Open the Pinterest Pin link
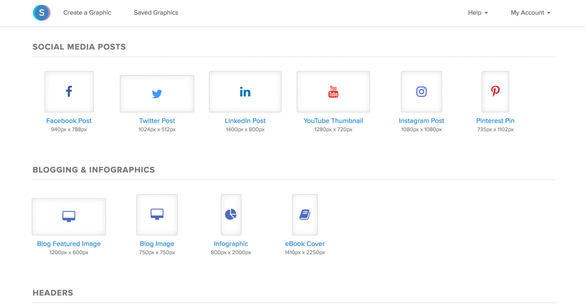Screen dimensions: 585x307 tap(495, 121)
